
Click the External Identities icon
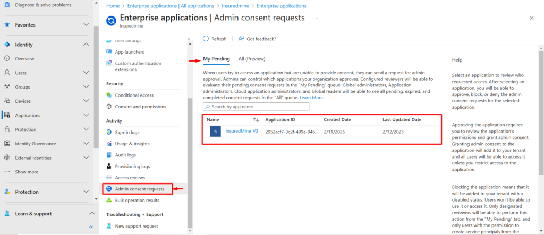(x=7, y=158)
